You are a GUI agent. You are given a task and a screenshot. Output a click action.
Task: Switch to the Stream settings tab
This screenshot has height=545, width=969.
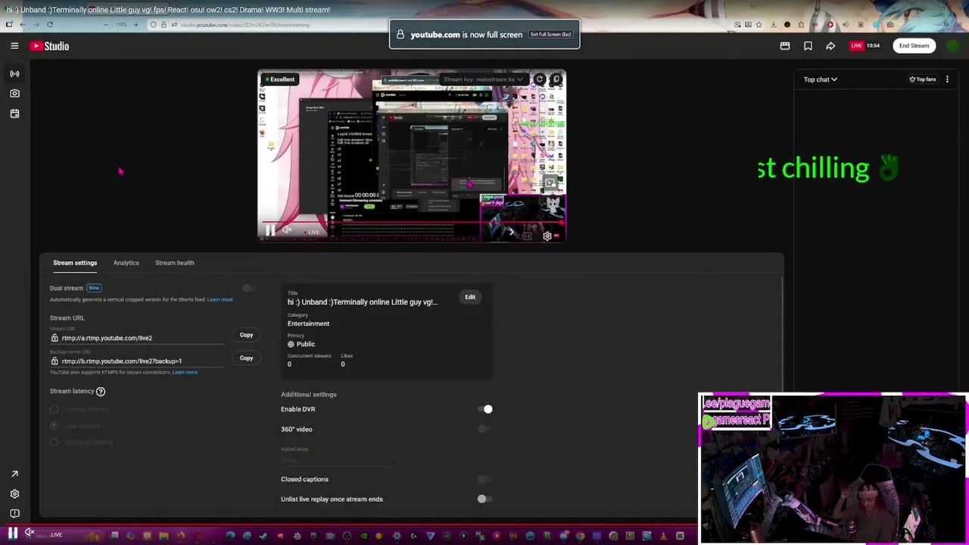(75, 263)
